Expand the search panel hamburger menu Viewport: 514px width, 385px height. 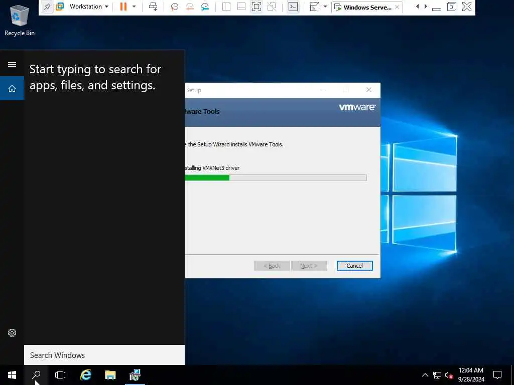[x=12, y=65]
